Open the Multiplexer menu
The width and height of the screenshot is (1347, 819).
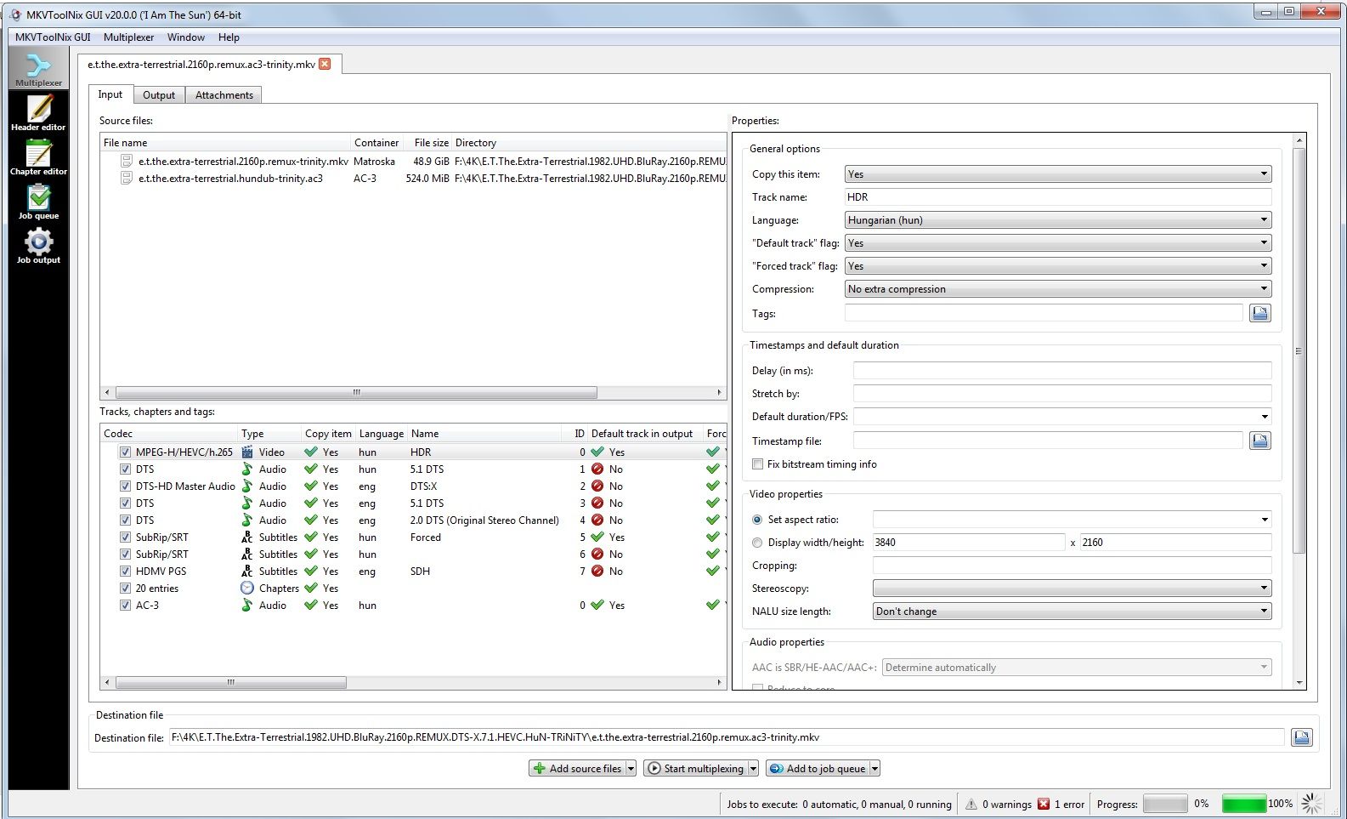click(128, 37)
